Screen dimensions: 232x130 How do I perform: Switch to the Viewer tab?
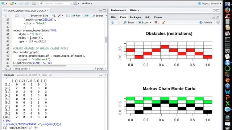coord(158,17)
